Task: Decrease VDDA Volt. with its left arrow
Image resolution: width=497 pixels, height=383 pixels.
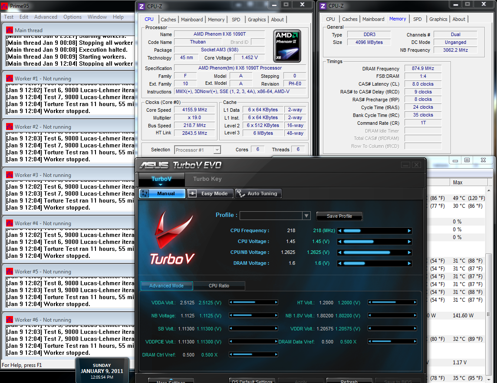Action: pos(231,303)
